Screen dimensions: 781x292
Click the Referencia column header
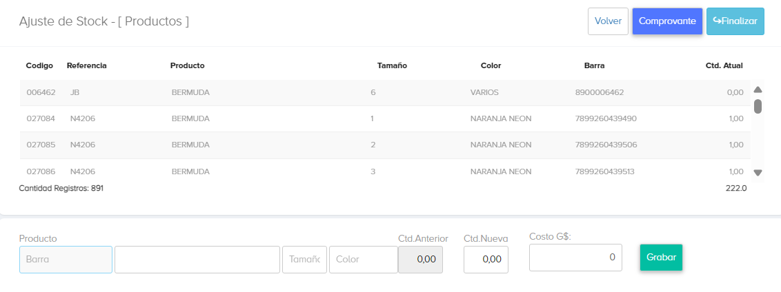pos(87,66)
